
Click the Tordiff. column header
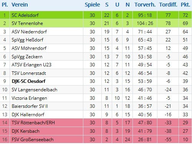tap(168, 5)
